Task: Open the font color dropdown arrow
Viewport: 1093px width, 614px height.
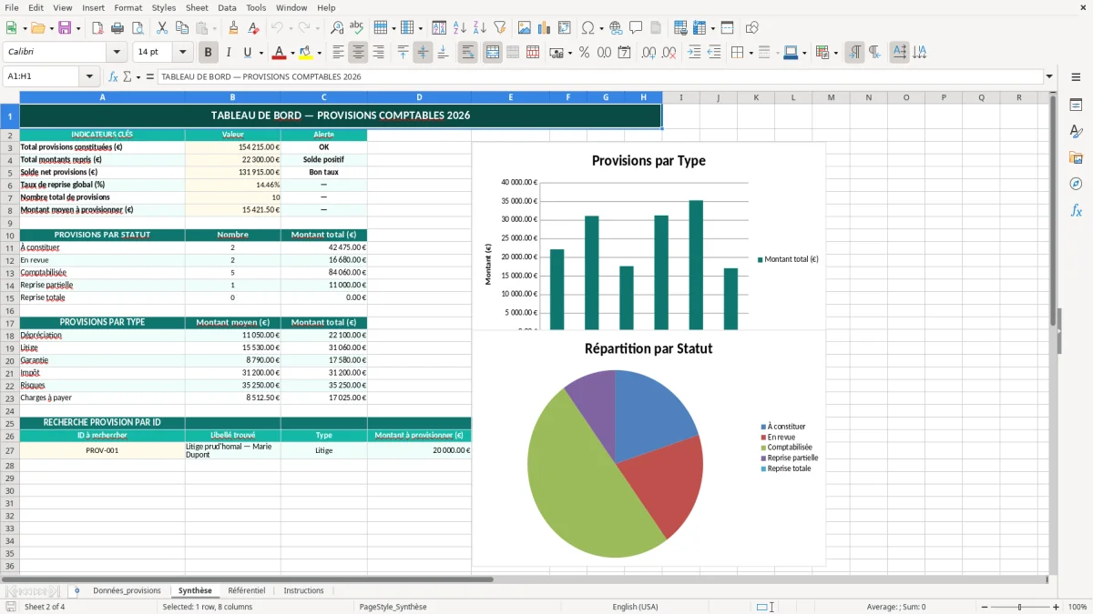Action: (291, 53)
